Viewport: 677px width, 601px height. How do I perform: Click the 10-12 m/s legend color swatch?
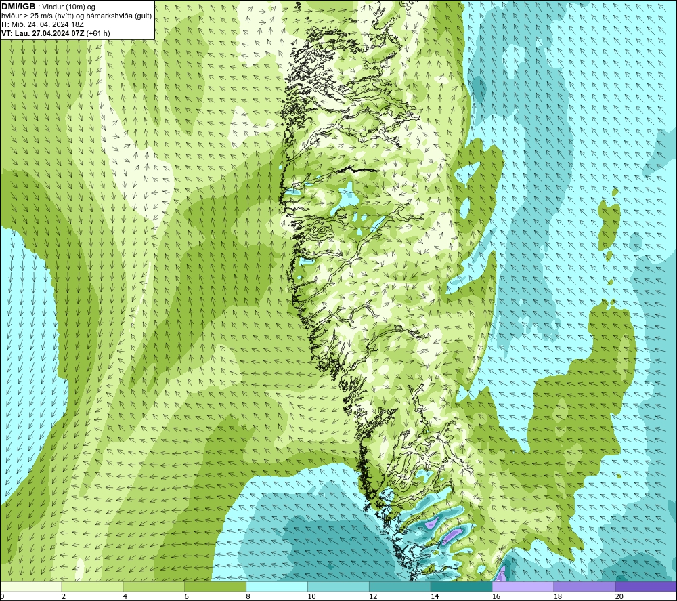click(x=338, y=587)
